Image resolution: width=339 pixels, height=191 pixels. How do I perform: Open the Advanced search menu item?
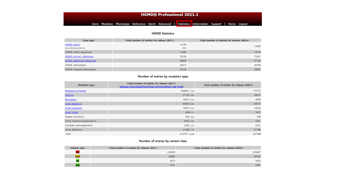[x=165, y=24]
